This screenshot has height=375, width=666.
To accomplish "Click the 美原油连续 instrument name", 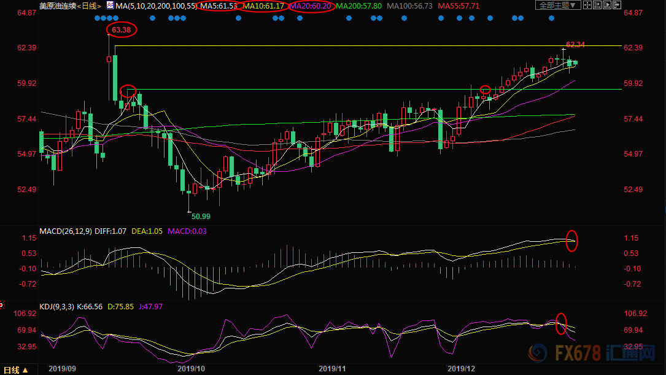I will pyautogui.click(x=58, y=6).
